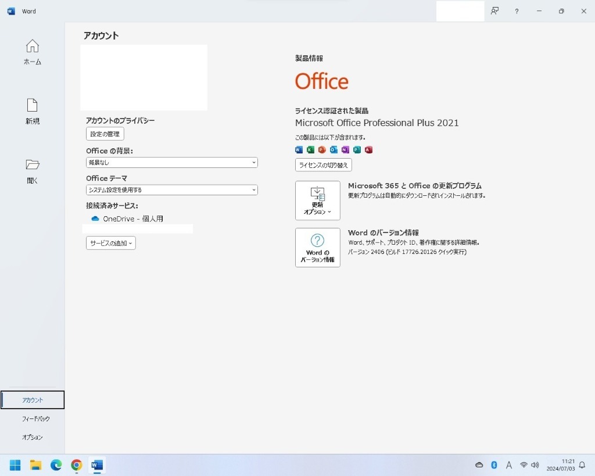Click the バージョン 2406 version text
The height and width of the screenshot is (476, 595).
pyautogui.click(x=407, y=252)
